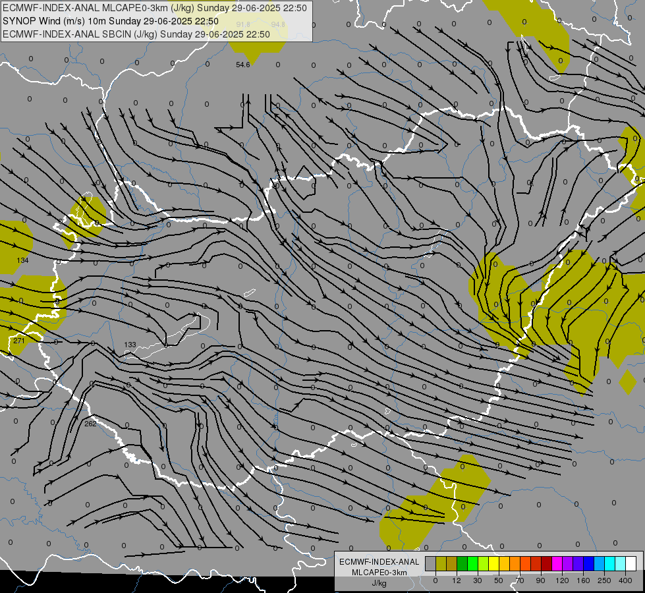The image size is (645, 593).
Task: Select the dark red legend swatch
Action: 546,564
